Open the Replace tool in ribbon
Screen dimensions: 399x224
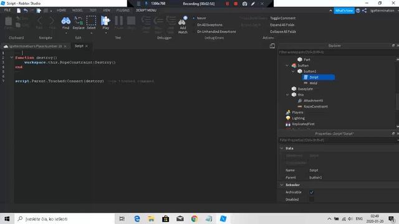(79, 23)
